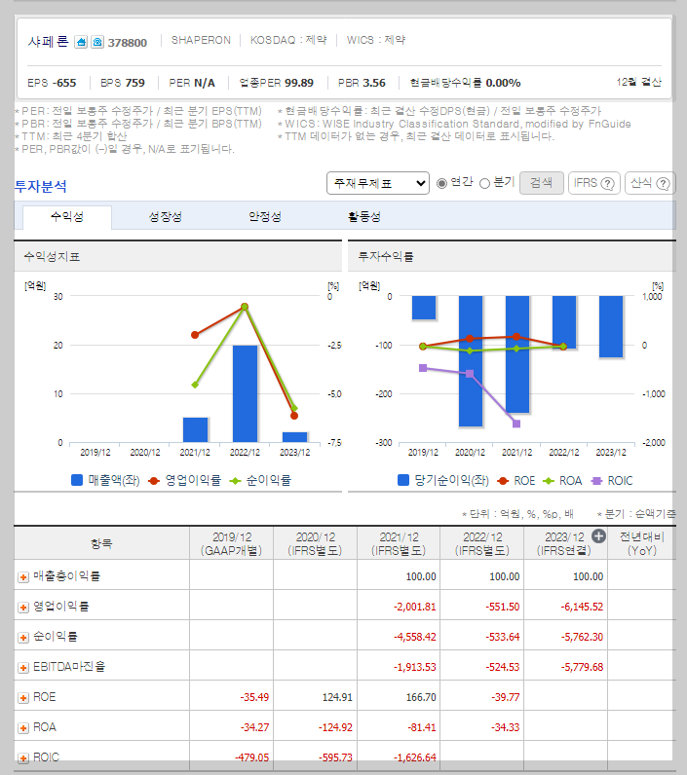Select the 분기 radio button
687x775 pixels.
tap(484, 183)
